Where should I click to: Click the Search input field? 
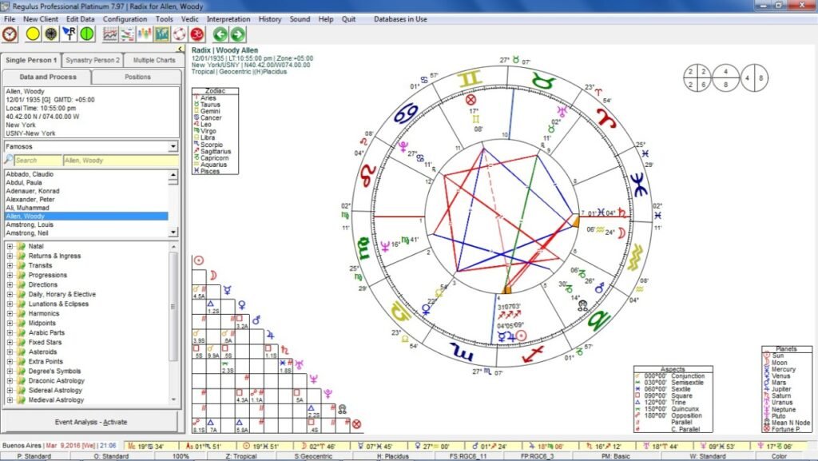38,160
